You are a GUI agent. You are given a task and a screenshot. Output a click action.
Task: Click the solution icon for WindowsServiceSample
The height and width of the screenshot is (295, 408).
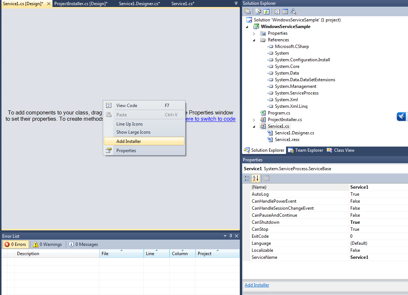[249, 20]
